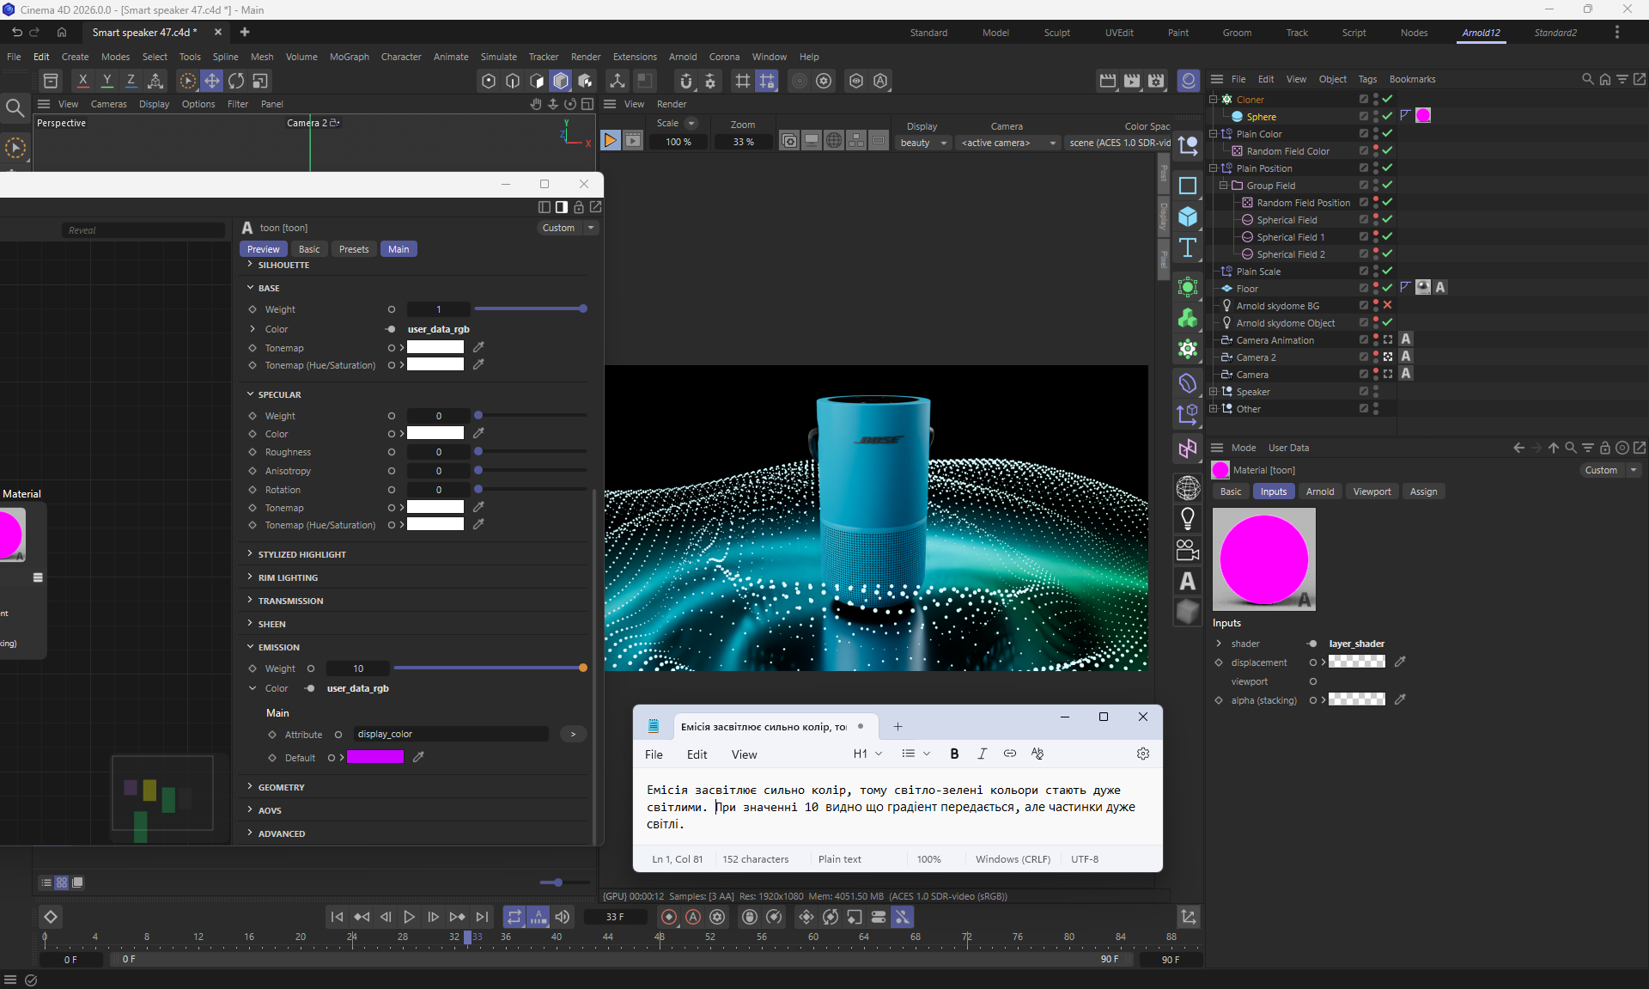1649x989 pixels.
Task: Start the Arnold IPR render play button
Action: [610, 140]
